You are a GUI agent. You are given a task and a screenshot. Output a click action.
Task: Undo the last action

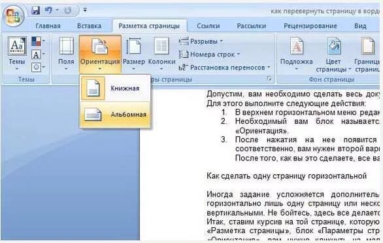tap(49, 10)
